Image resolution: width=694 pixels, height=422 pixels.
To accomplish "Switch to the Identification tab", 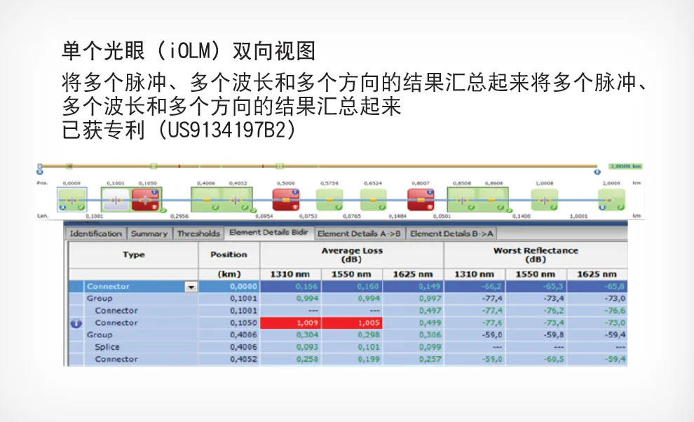I will click(96, 233).
